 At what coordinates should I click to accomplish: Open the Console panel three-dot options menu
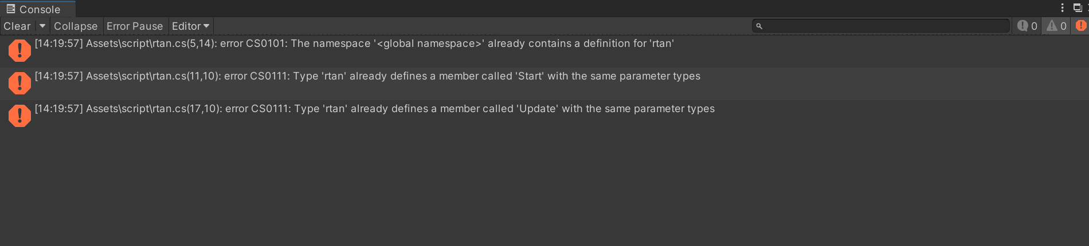click(x=1062, y=8)
